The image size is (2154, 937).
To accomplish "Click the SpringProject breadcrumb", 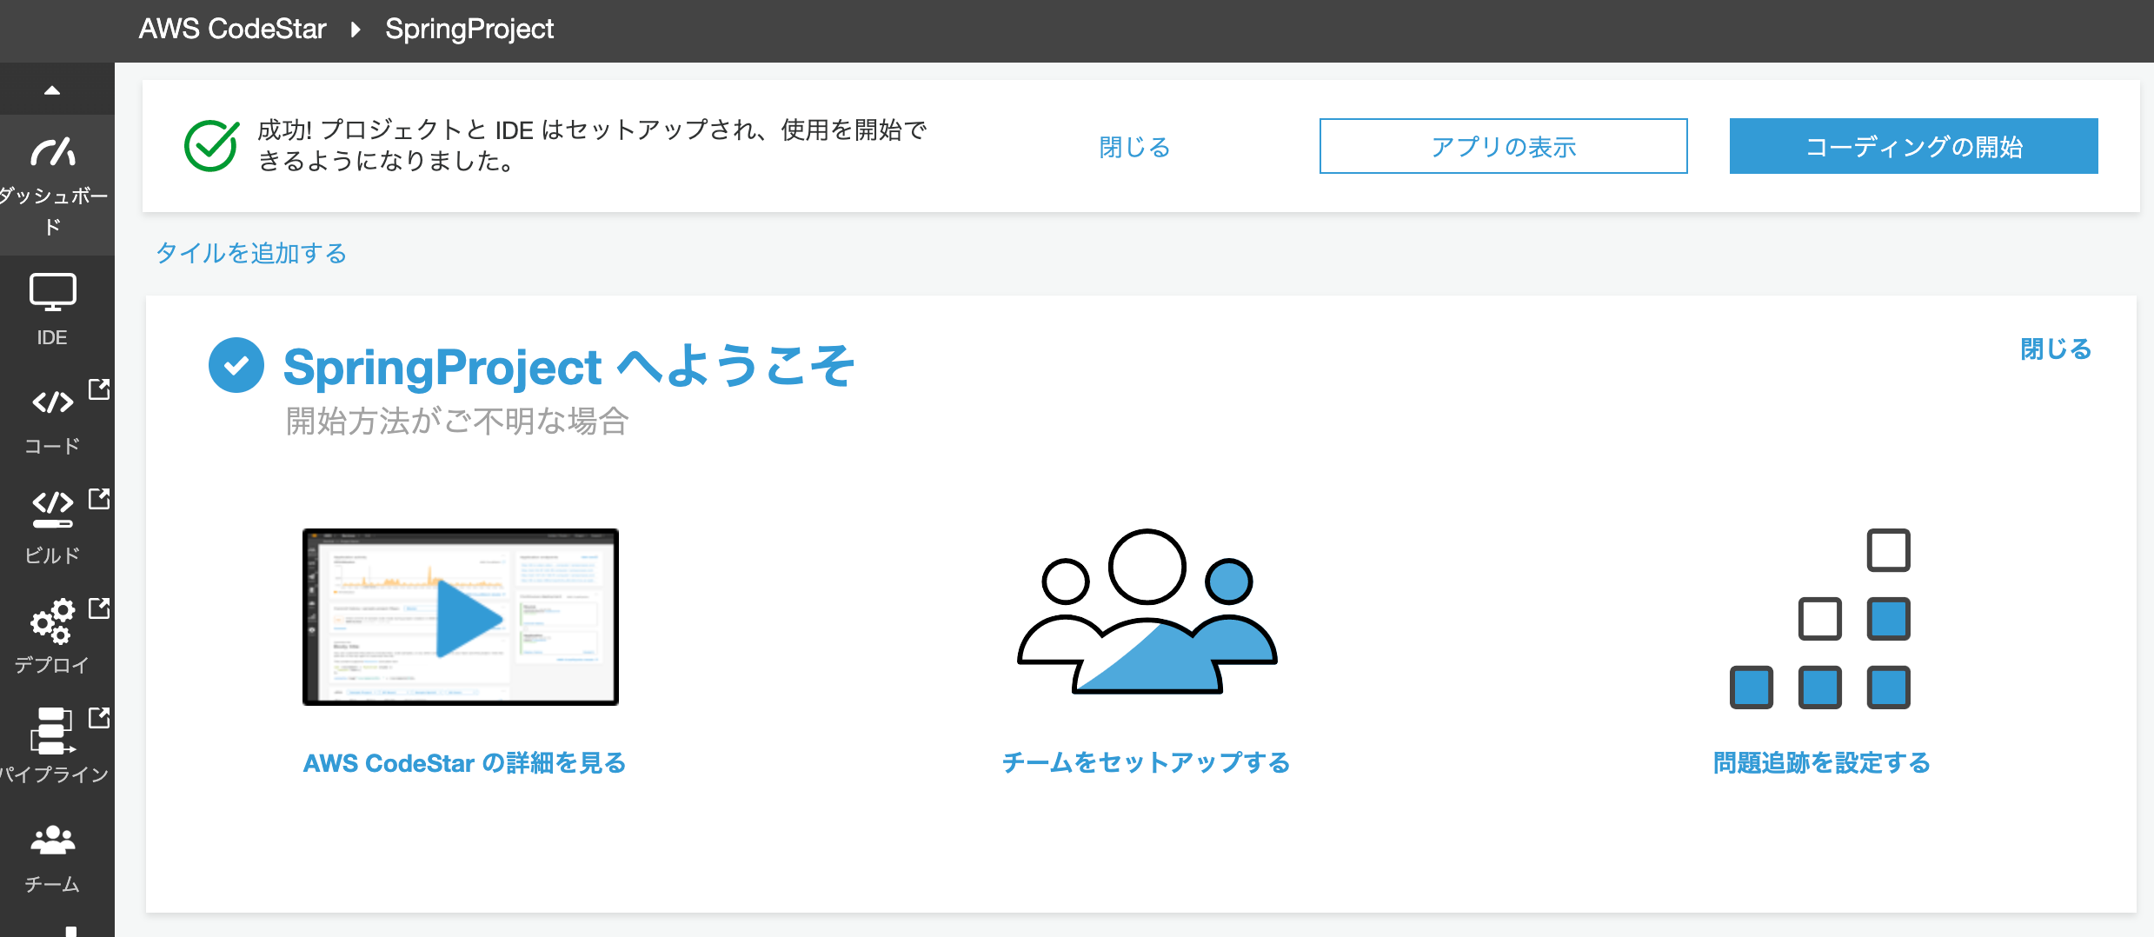I will pyautogui.click(x=469, y=30).
